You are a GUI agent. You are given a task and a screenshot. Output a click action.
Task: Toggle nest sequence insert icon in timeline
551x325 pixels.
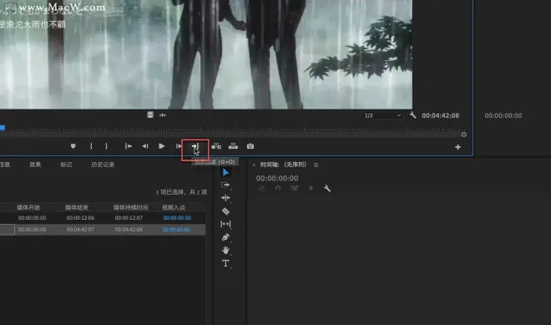coord(261,188)
